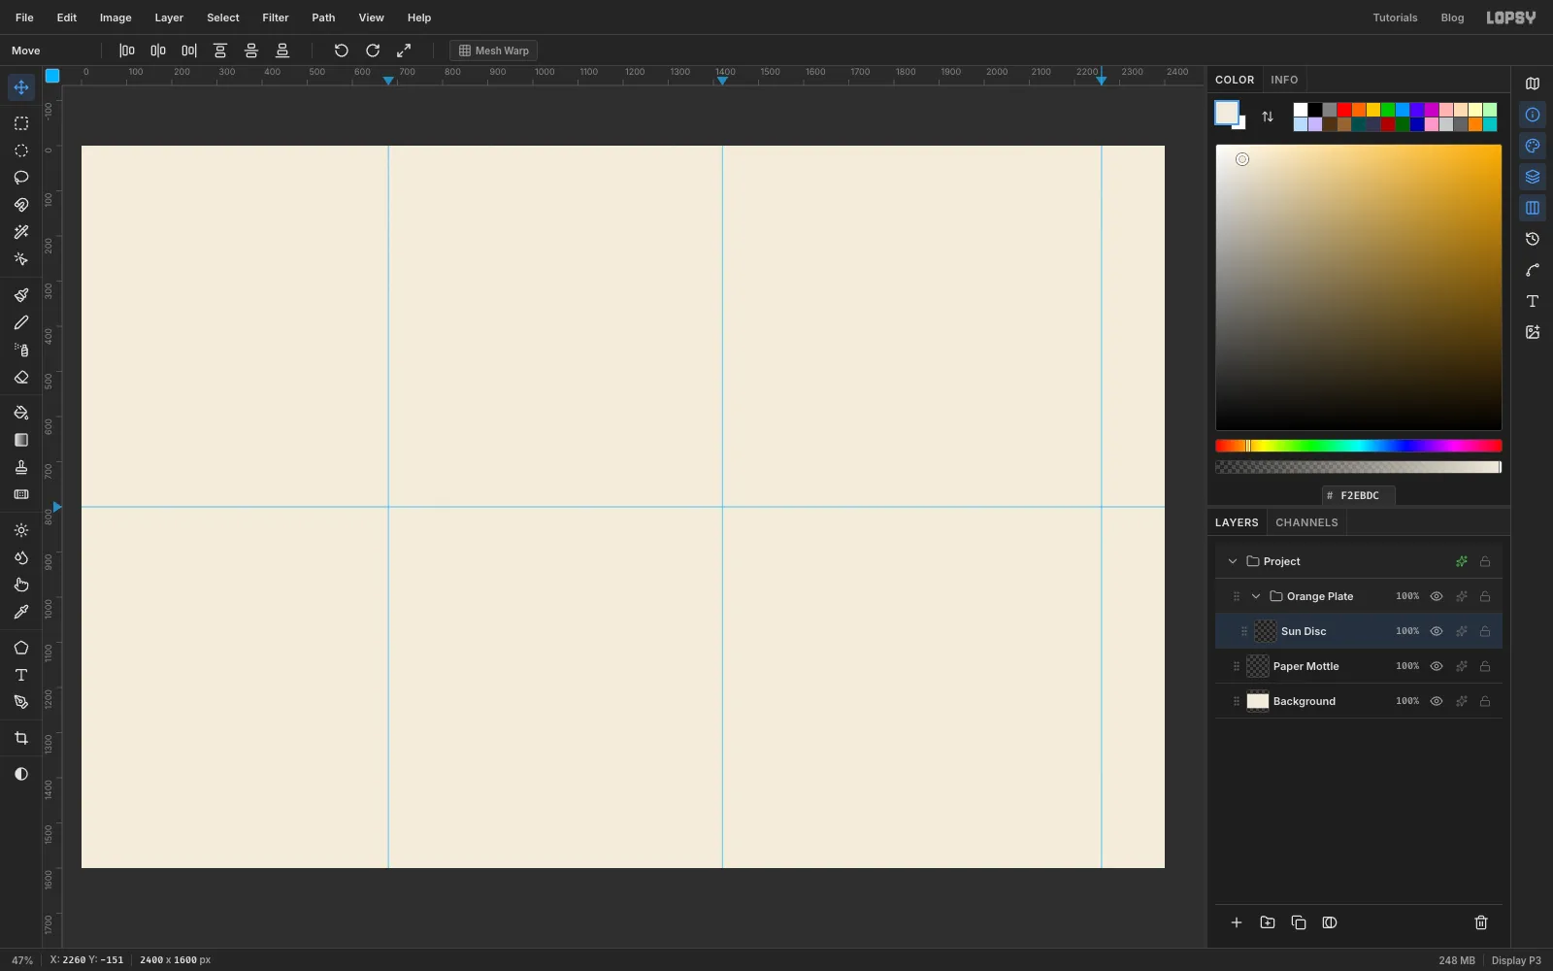Select the Move tool
The image size is (1553, 971).
21,87
